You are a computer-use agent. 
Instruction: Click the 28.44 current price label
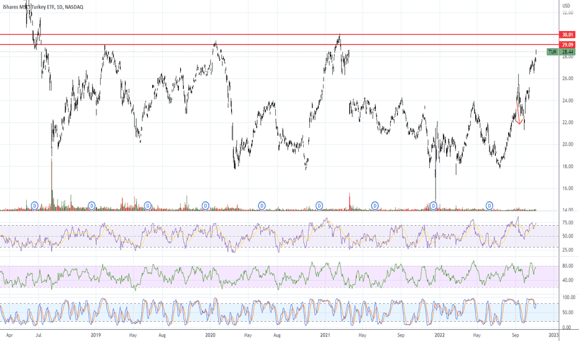coord(568,52)
